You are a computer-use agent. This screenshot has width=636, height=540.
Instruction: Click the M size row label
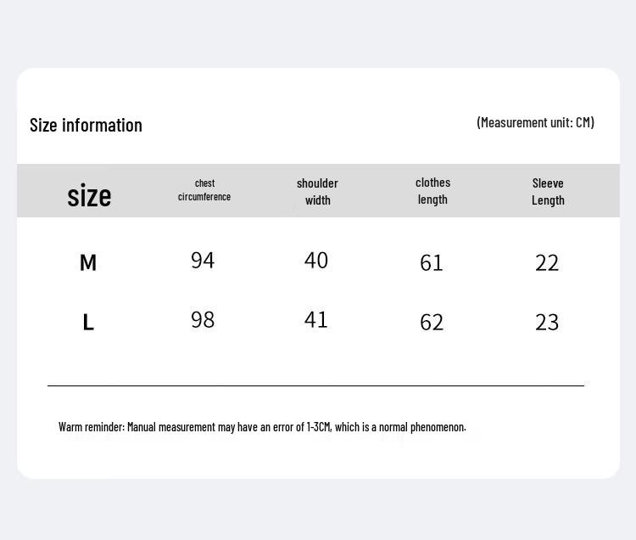coord(88,262)
